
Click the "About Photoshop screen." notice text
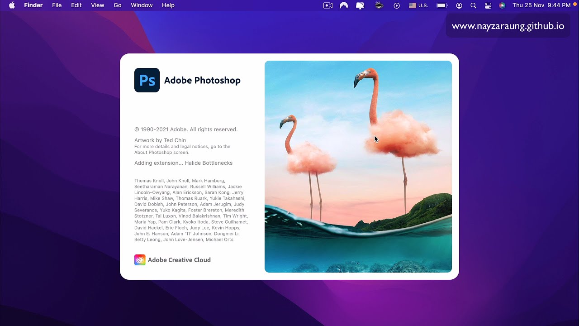click(x=162, y=153)
